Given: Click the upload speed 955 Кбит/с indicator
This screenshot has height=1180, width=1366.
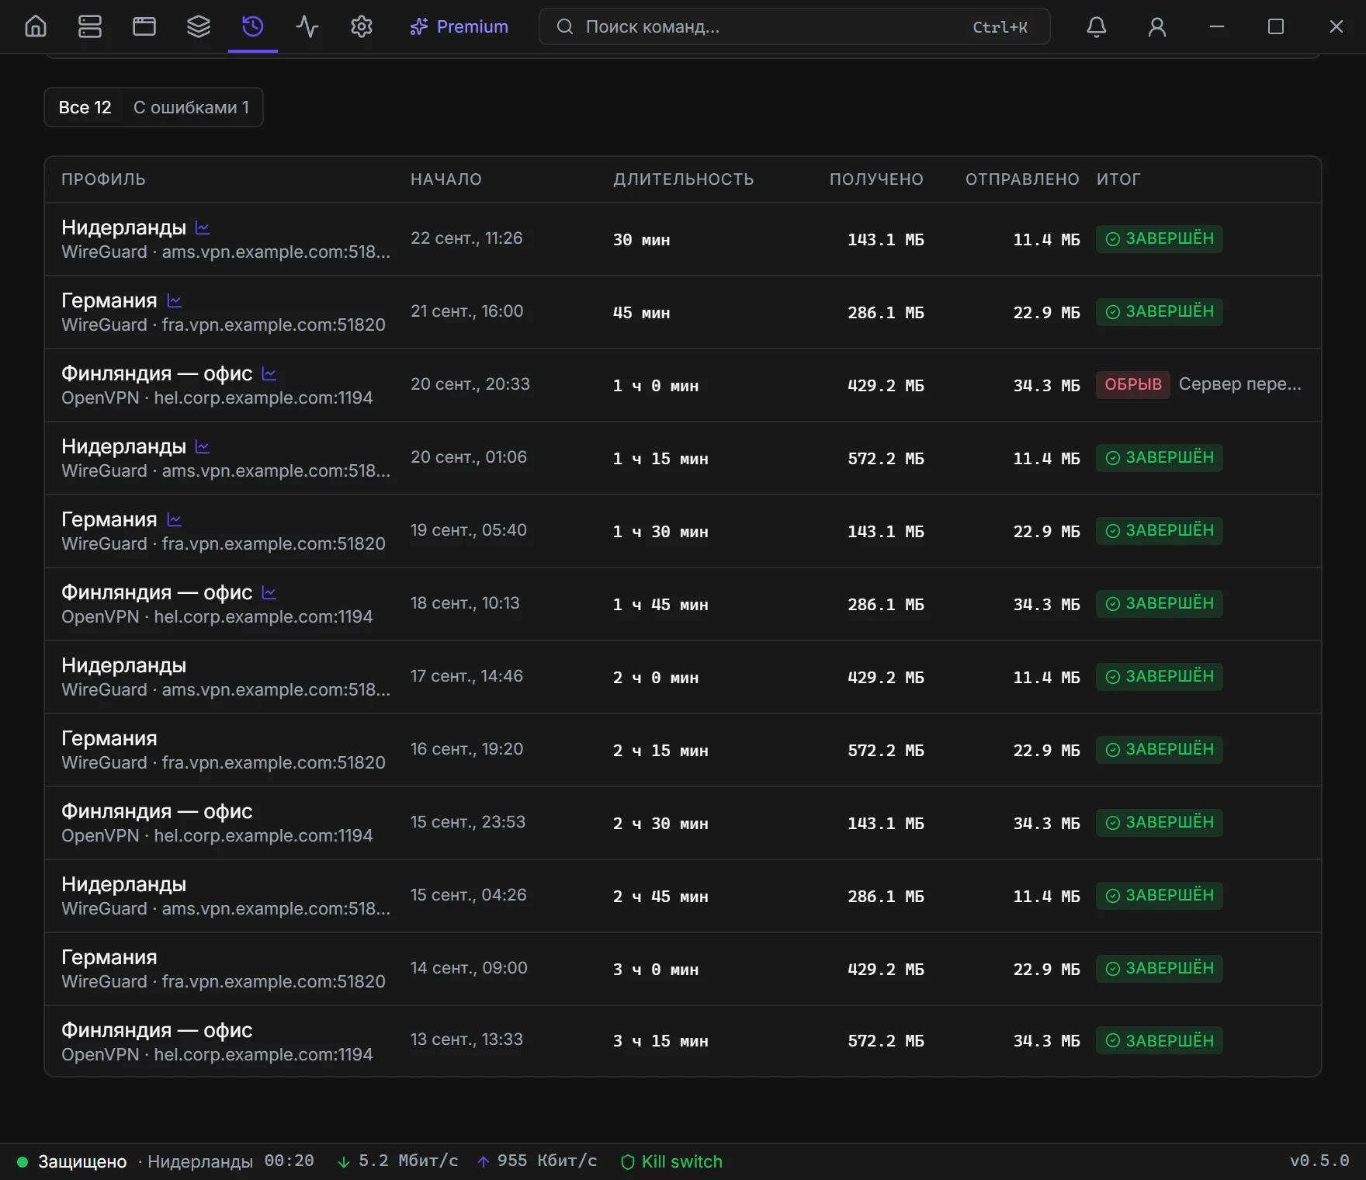Looking at the screenshot, I should point(537,1161).
